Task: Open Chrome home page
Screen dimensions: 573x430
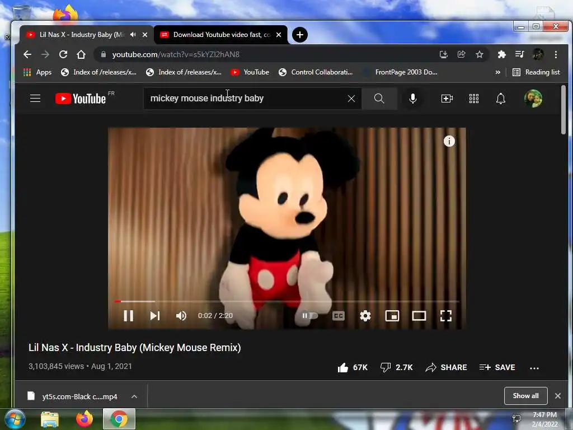Action: tap(81, 54)
